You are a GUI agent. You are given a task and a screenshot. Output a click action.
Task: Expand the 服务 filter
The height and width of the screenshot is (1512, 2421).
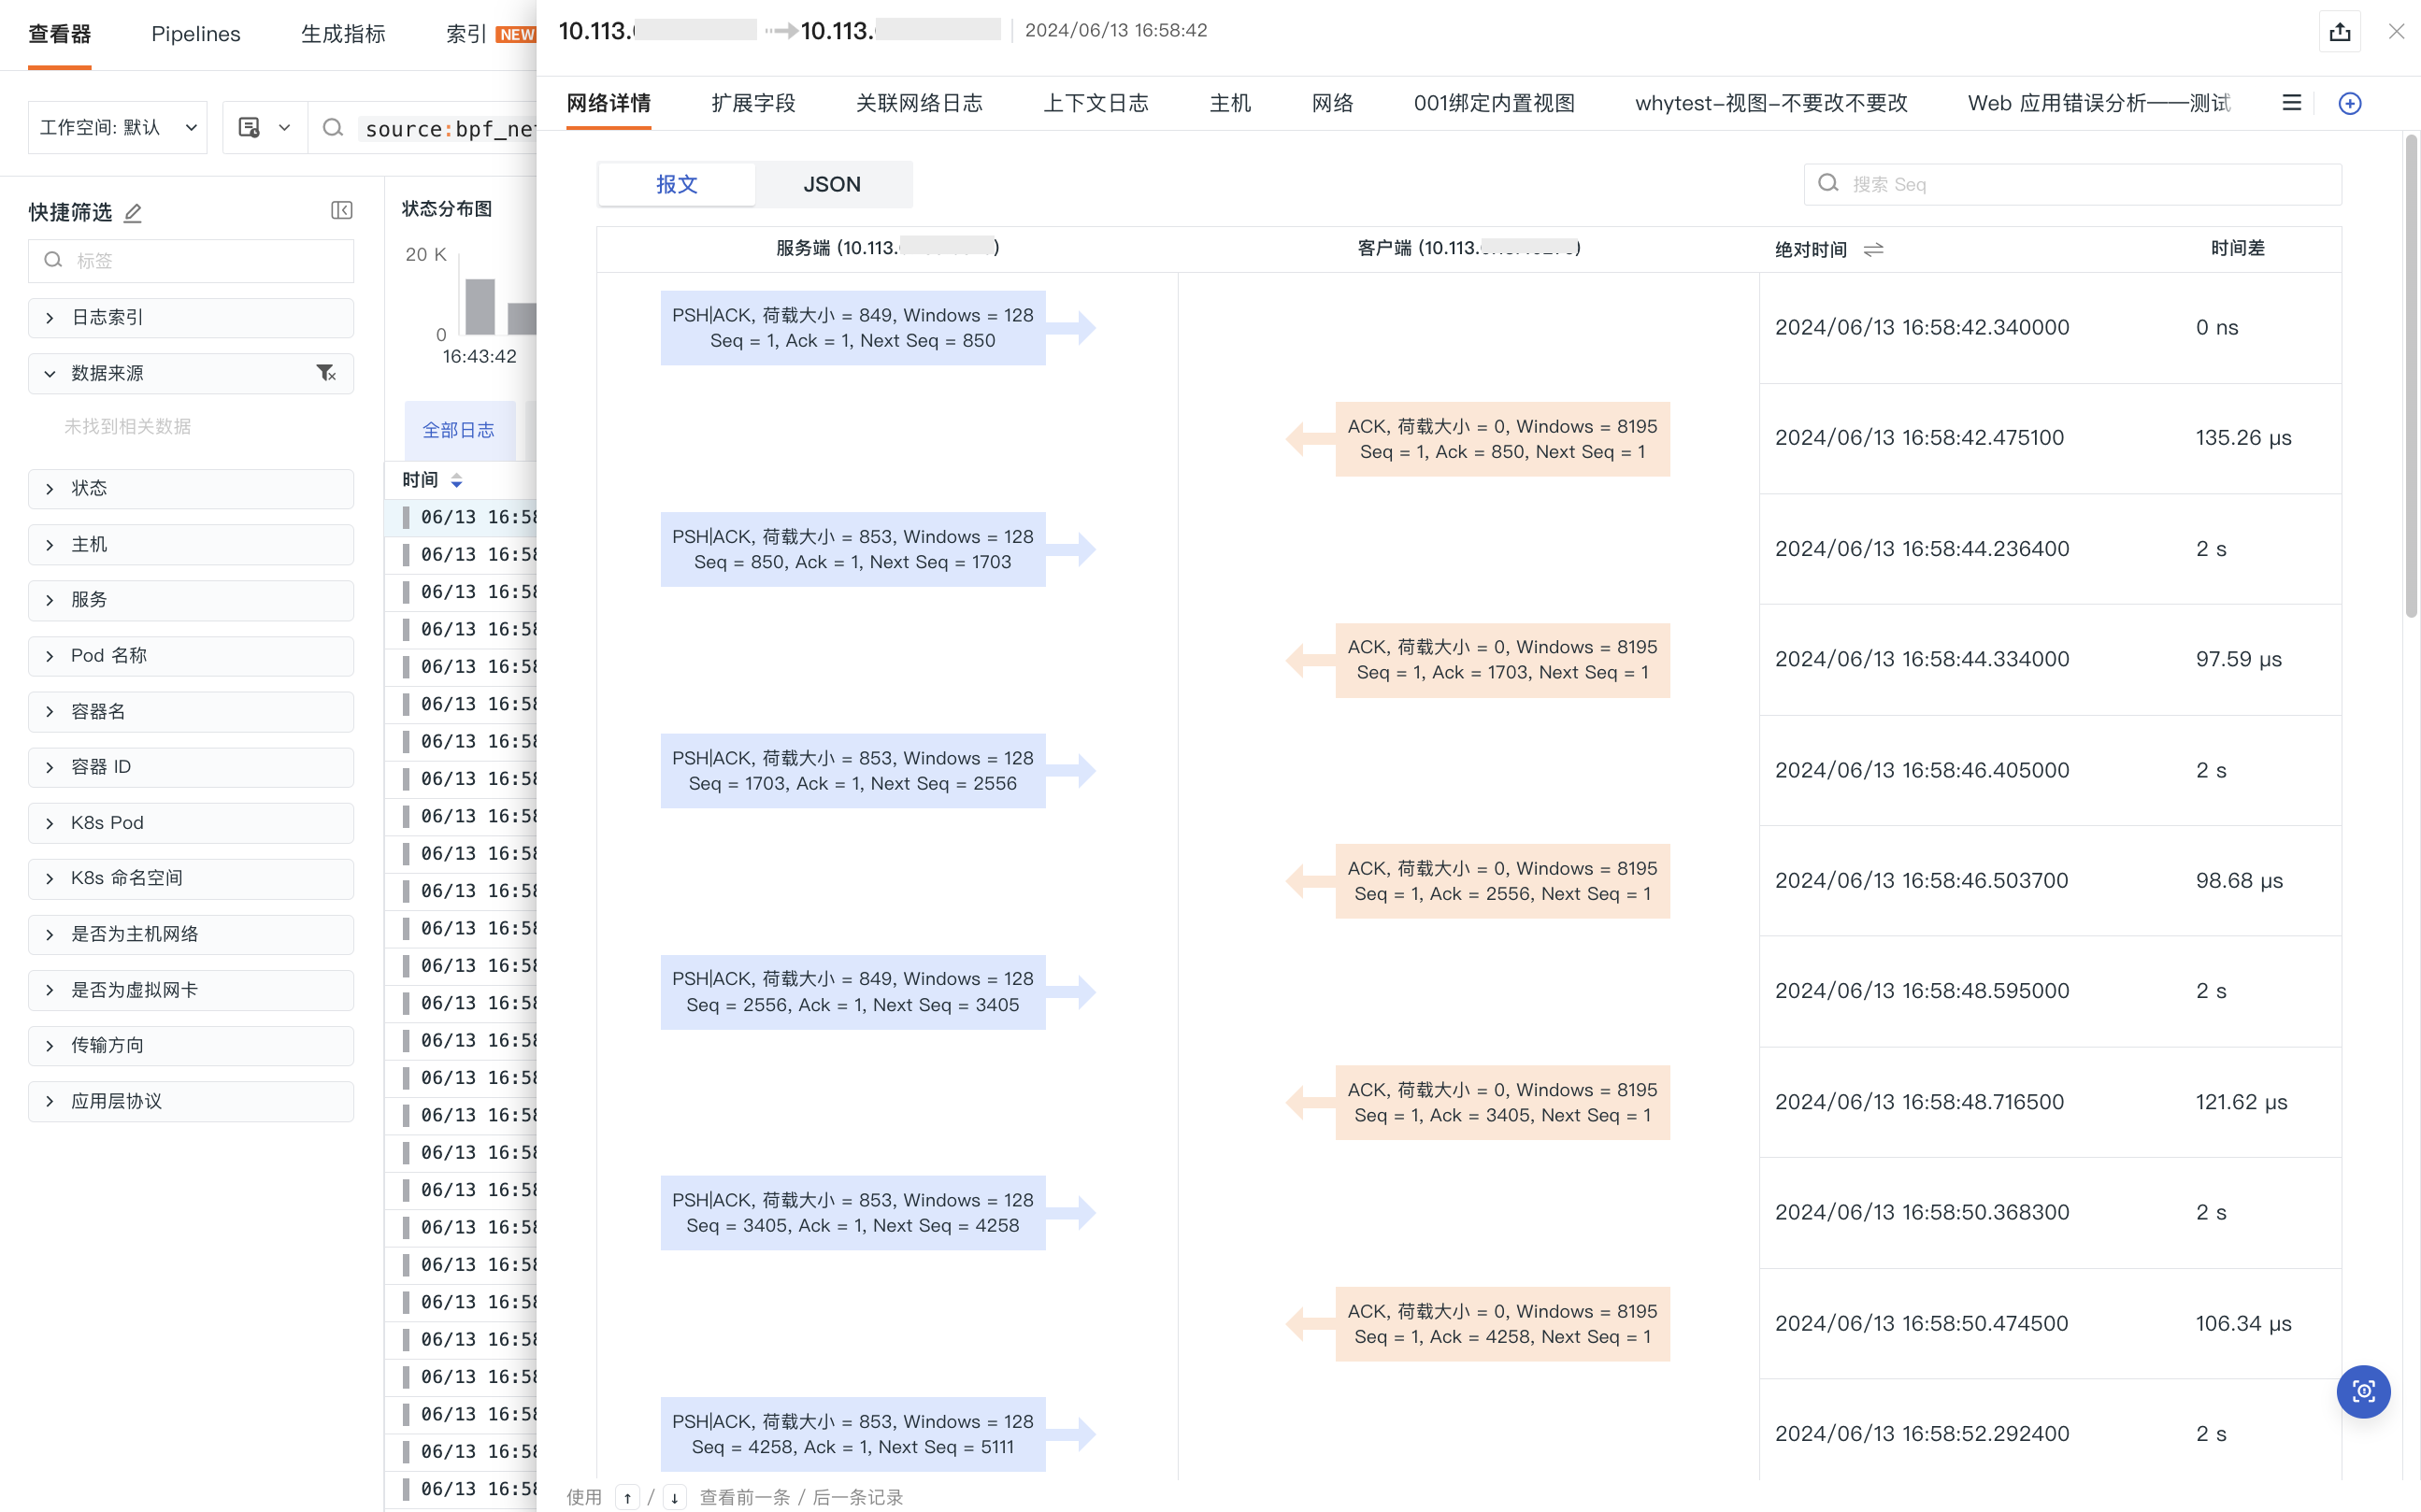click(x=191, y=600)
